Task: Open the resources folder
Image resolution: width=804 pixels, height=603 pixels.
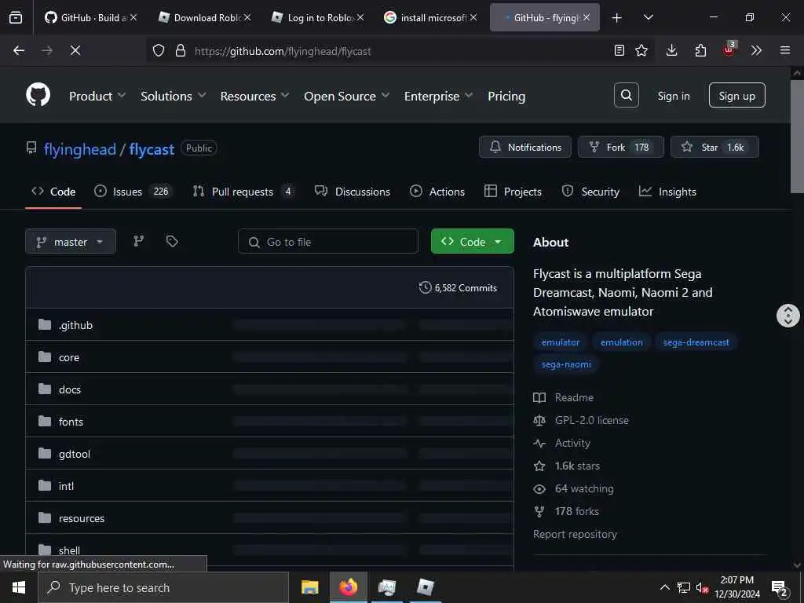Action: click(x=82, y=518)
